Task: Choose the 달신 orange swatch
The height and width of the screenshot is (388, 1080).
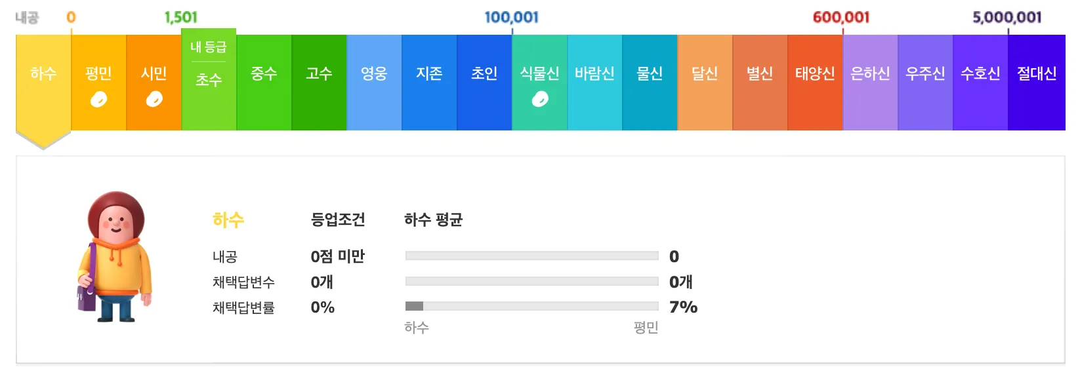Action: click(705, 83)
